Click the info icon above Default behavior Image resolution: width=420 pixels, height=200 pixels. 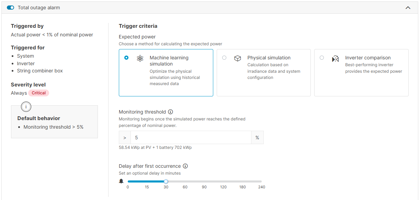26,107
